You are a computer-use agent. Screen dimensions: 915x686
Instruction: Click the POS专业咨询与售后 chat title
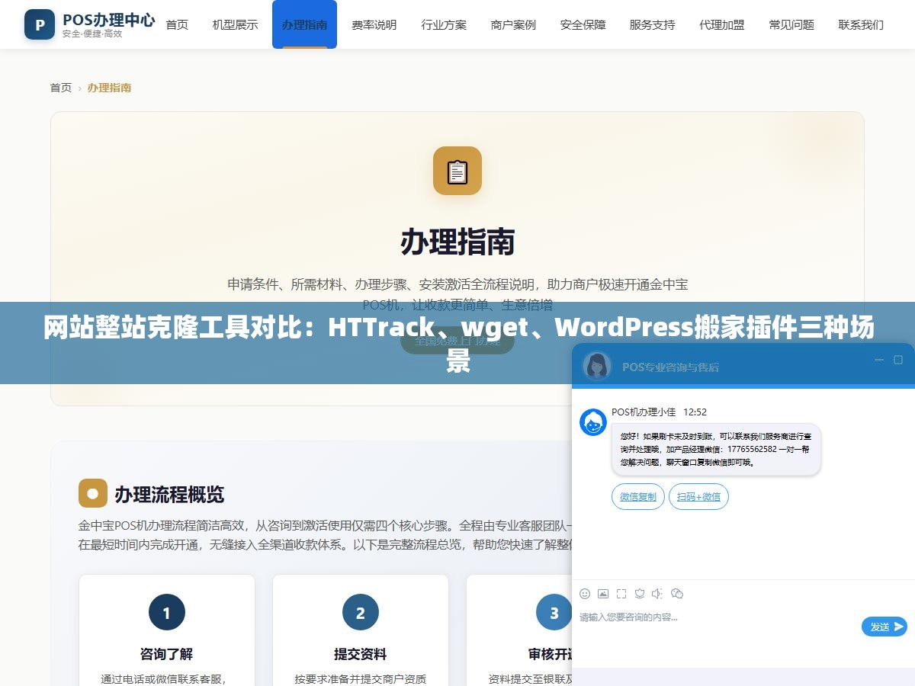pyautogui.click(x=670, y=367)
